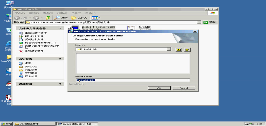Switch to Java安装文件 taskbar item
This screenshot has width=266, height=126.
click(x=35, y=124)
